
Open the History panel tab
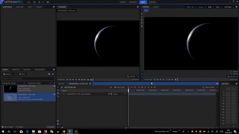pos(27,70)
